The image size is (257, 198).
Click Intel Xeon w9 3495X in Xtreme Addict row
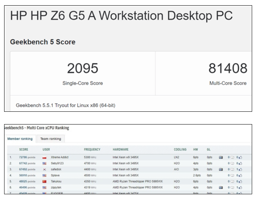pos(126,157)
